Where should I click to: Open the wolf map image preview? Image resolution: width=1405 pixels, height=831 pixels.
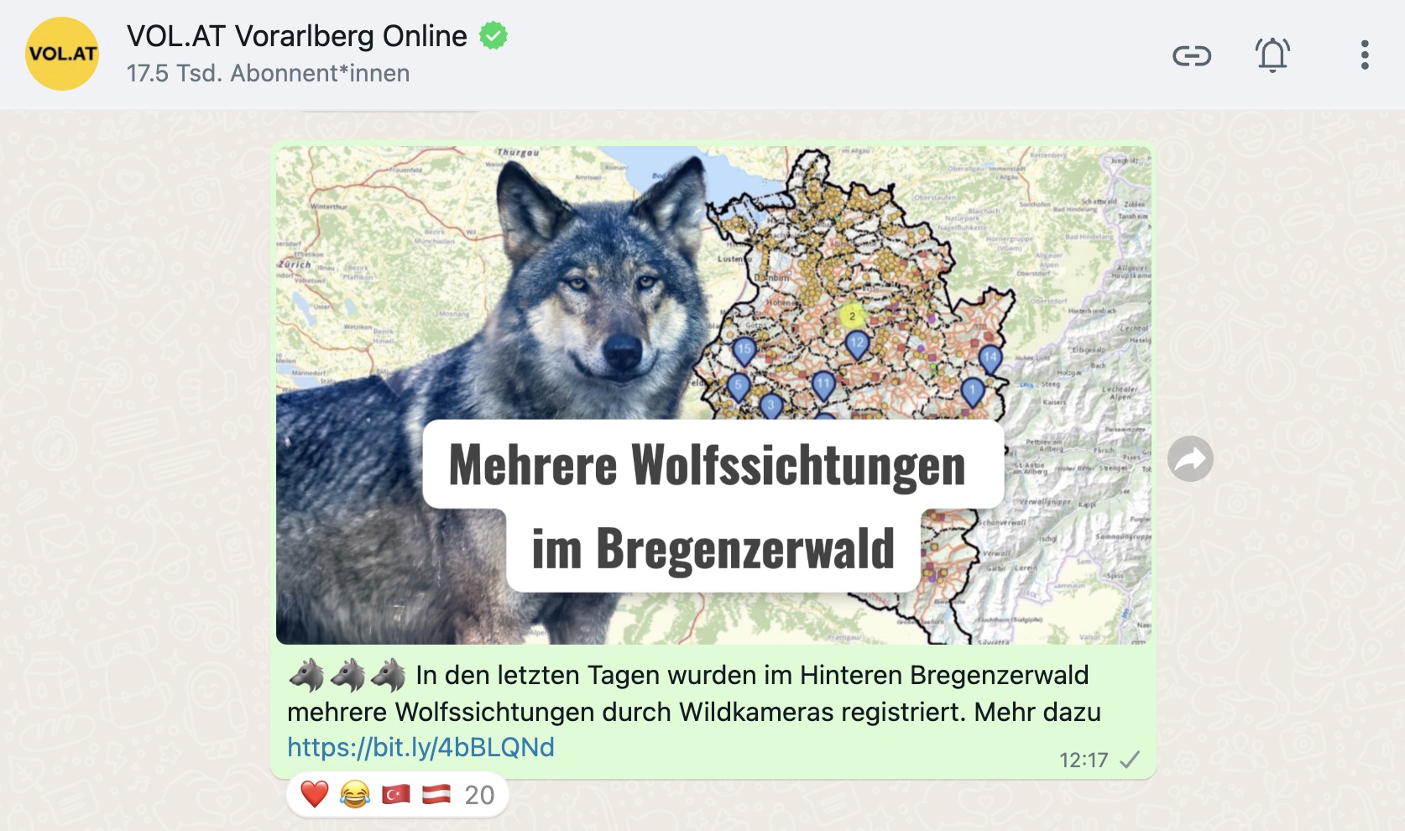tap(713, 395)
